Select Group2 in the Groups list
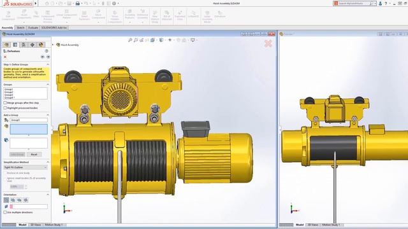Viewport: 408px width, 229px height. pos(8,92)
